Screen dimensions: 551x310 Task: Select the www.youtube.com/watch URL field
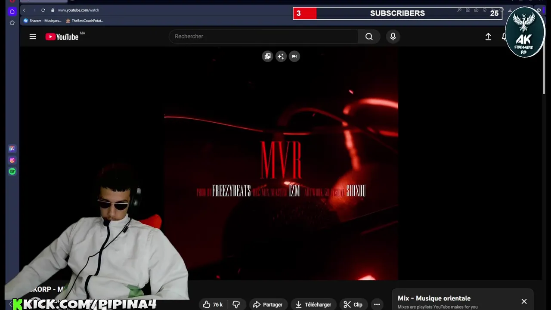[x=78, y=10]
